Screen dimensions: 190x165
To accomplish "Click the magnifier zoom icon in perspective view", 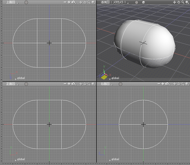I will [183, 2].
